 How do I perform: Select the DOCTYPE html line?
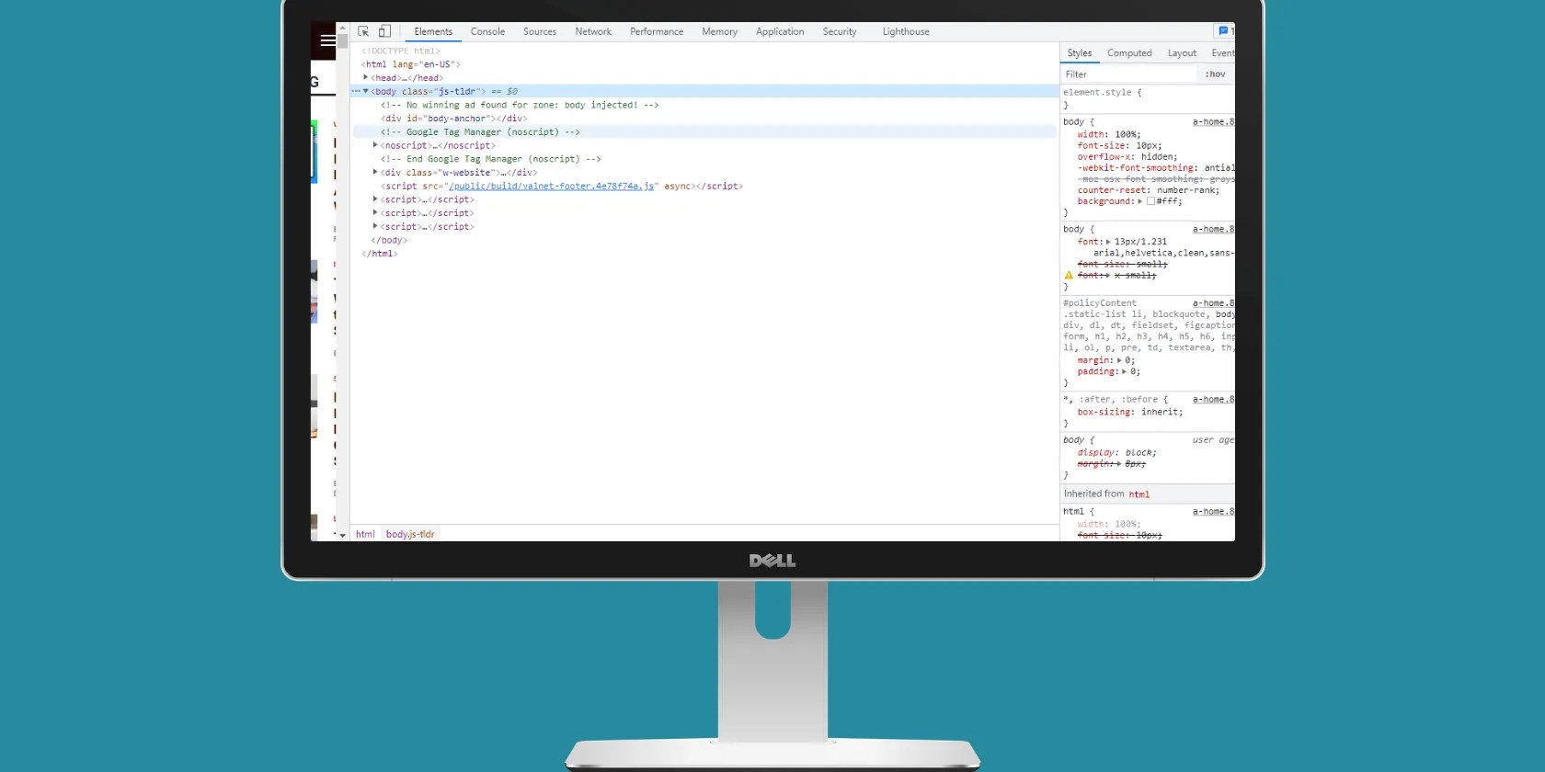click(401, 51)
